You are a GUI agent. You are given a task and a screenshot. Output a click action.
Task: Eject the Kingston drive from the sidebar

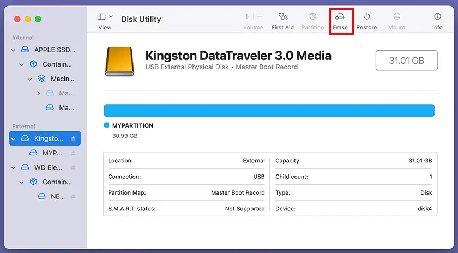[74, 139]
